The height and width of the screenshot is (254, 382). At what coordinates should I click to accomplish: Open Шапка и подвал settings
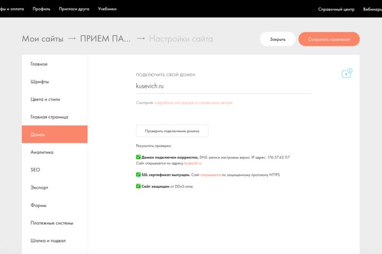pos(55,241)
